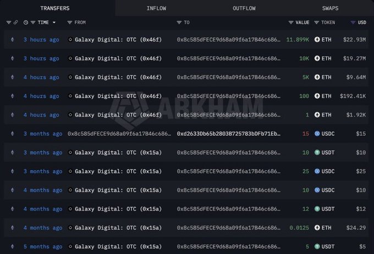Click Ethereum chain icon in 100 ETH row
This screenshot has height=254, width=374.
13,96
